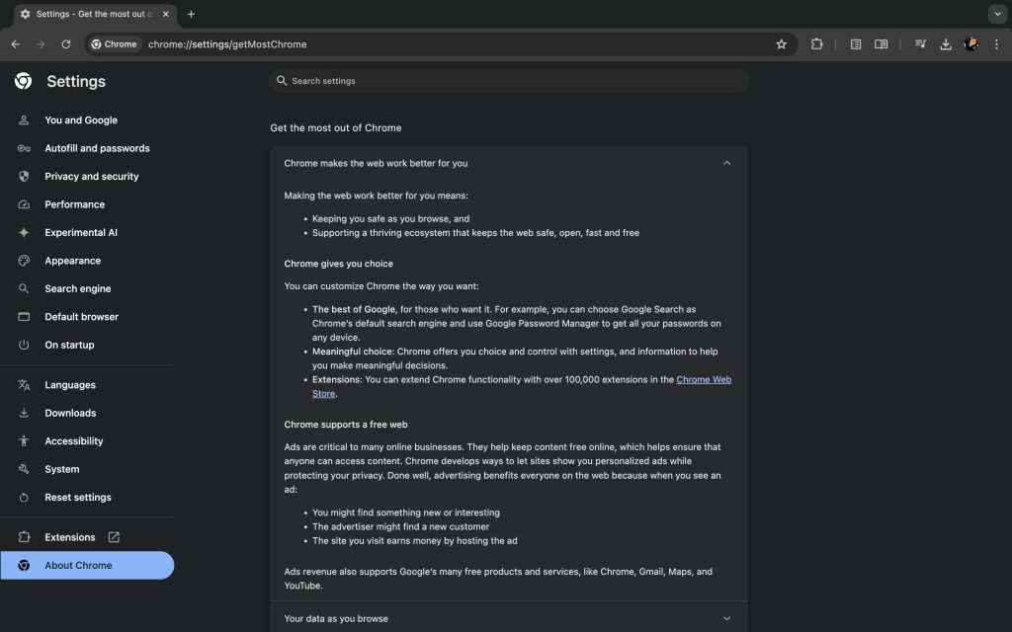Go to the Search engine settings page
The height and width of the screenshot is (632, 1012).
77,289
